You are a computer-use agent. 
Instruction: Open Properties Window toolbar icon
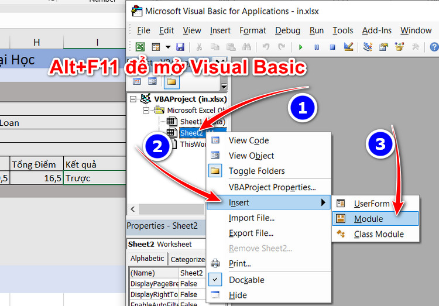coord(383,47)
